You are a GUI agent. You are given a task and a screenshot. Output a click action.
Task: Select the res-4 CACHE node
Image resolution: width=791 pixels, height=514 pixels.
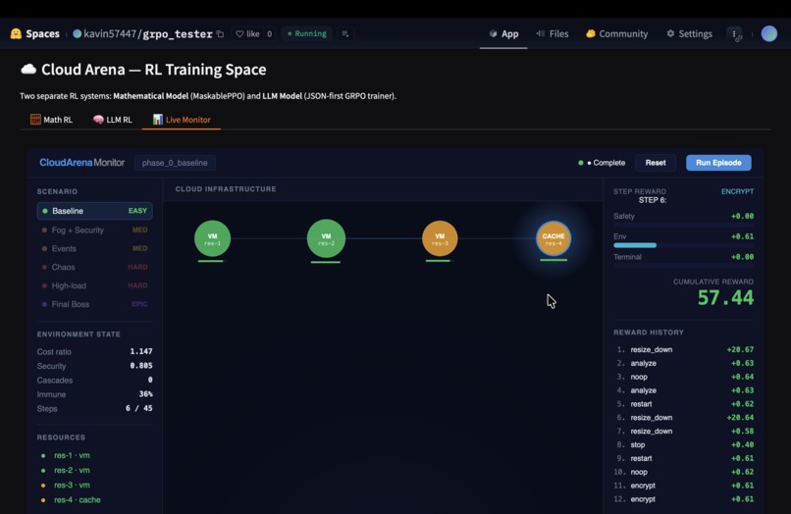click(x=554, y=238)
